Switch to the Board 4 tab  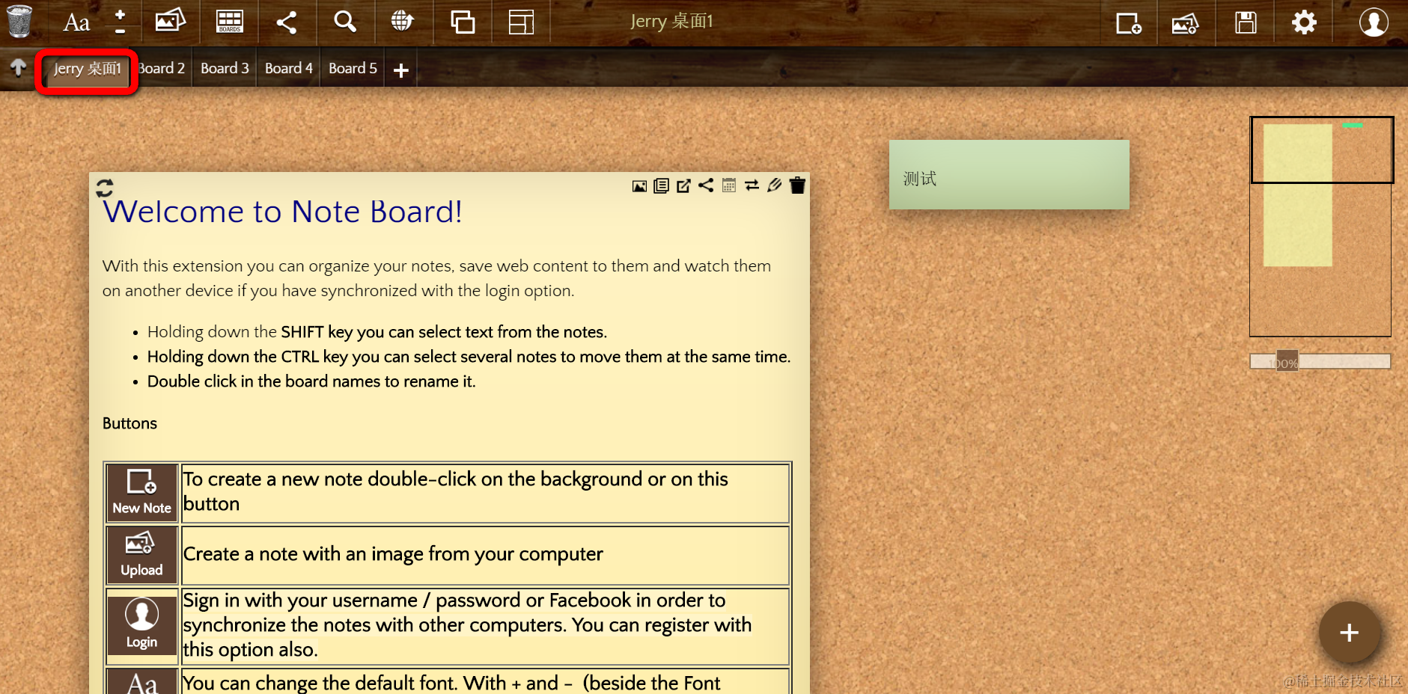click(x=289, y=68)
